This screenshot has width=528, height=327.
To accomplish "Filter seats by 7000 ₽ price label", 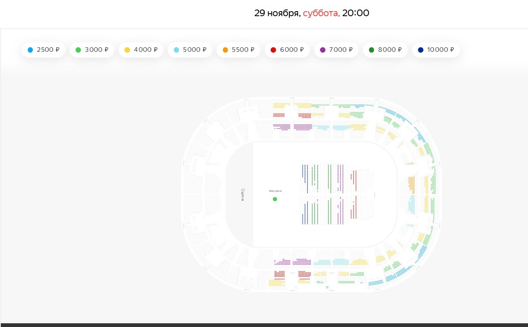I will pyautogui.click(x=341, y=50).
